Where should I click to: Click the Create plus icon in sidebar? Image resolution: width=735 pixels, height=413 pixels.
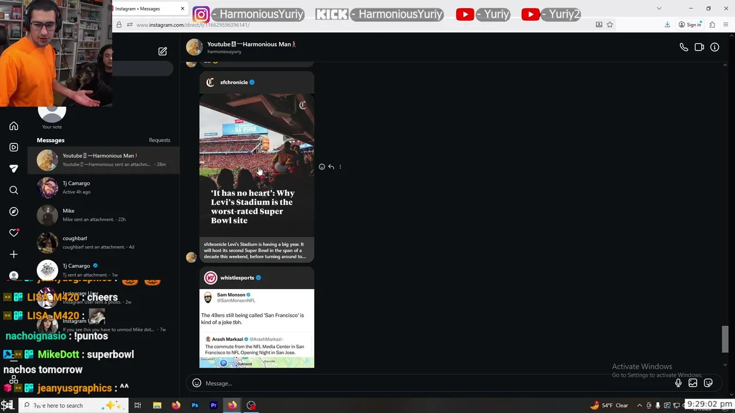point(14,254)
